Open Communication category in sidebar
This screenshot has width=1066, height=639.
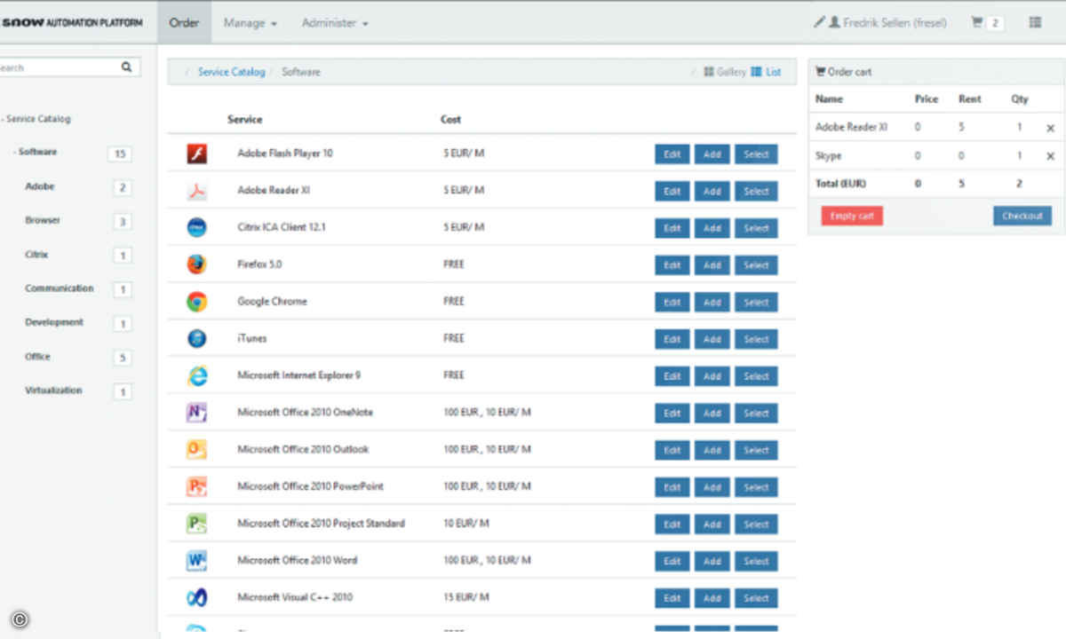pyautogui.click(x=59, y=288)
